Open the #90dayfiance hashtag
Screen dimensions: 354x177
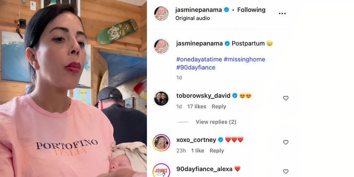[x=196, y=67]
